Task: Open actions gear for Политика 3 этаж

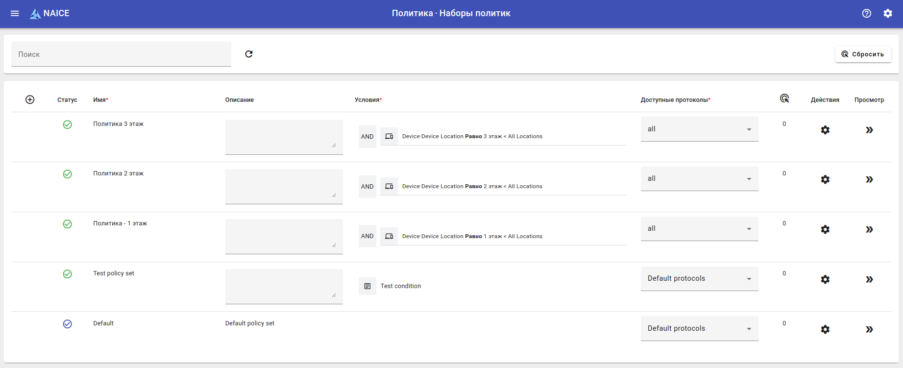Action: pos(825,130)
